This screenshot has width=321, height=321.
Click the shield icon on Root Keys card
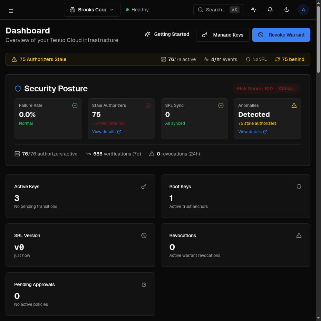(x=299, y=187)
